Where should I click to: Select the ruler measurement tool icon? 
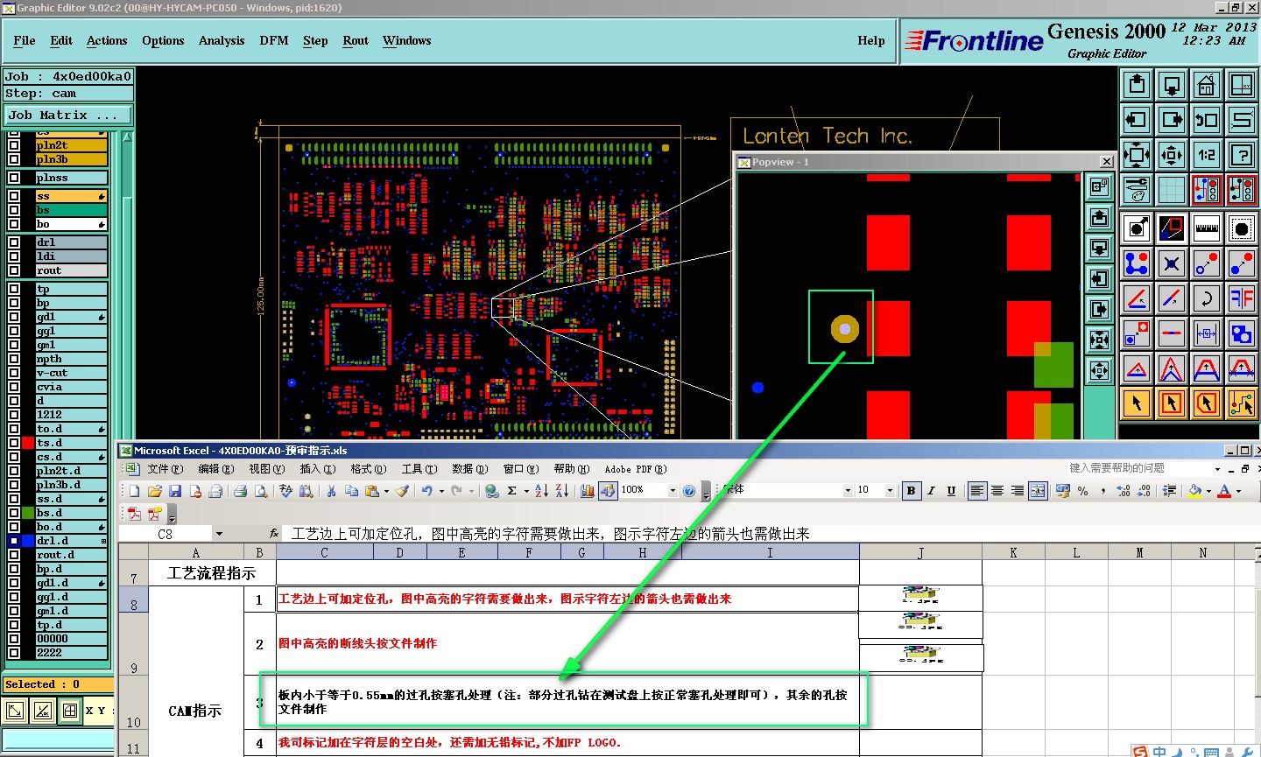[x=1207, y=228]
